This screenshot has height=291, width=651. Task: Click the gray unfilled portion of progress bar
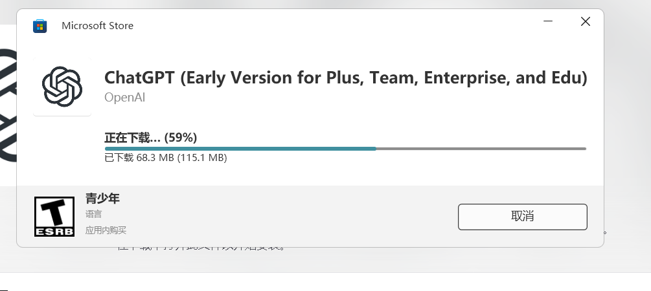coord(481,149)
